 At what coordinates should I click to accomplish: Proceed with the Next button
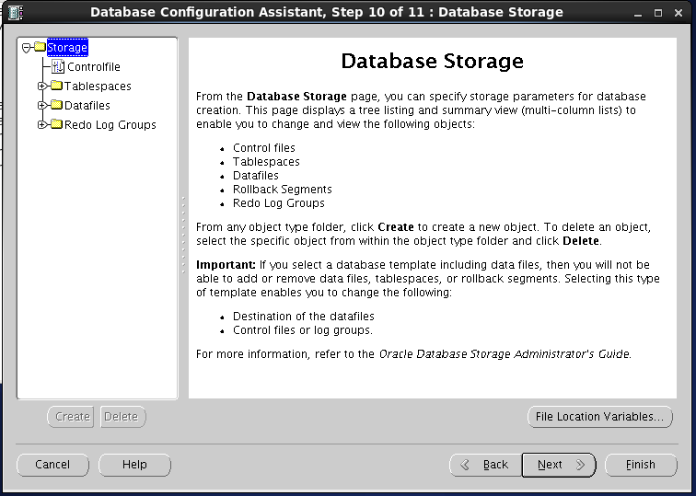click(559, 465)
